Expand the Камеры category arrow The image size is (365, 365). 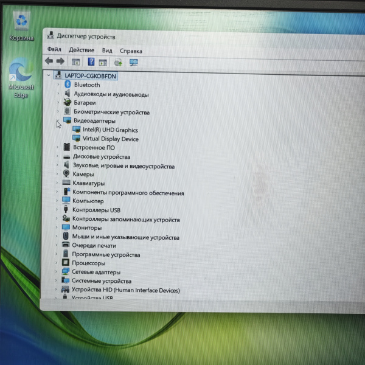pos(57,173)
